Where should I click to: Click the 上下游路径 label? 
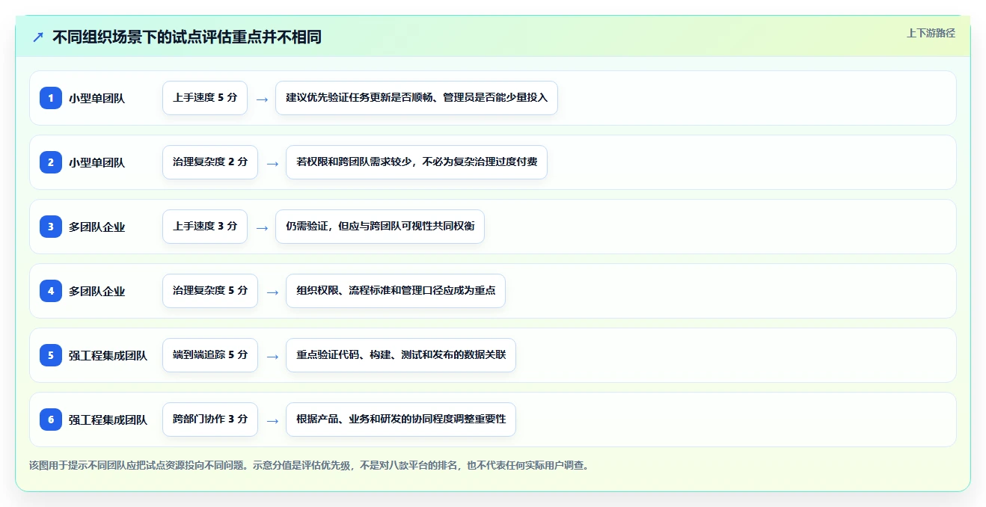coord(931,33)
